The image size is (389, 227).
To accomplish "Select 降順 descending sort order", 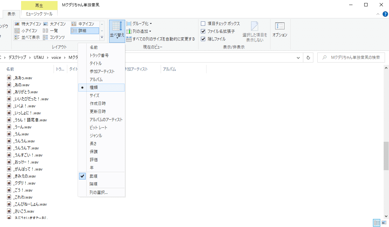I will (101, 184).
